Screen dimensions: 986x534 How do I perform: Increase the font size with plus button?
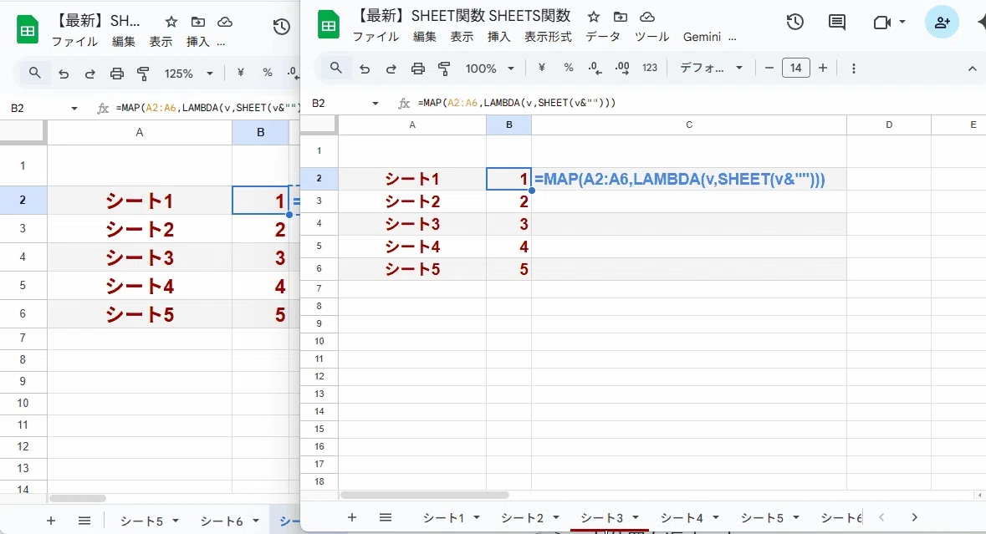click(823, 68)
